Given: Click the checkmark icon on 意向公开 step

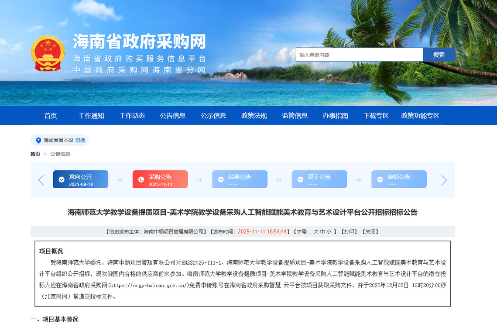Looking at the screenshot, I should [62, 179].
